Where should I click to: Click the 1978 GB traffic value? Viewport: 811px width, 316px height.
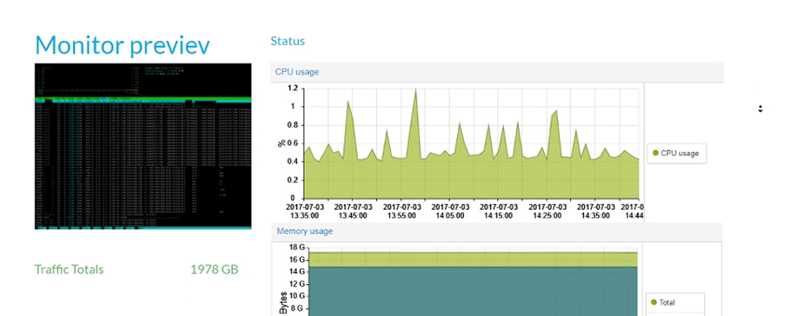tap(214, 269)
